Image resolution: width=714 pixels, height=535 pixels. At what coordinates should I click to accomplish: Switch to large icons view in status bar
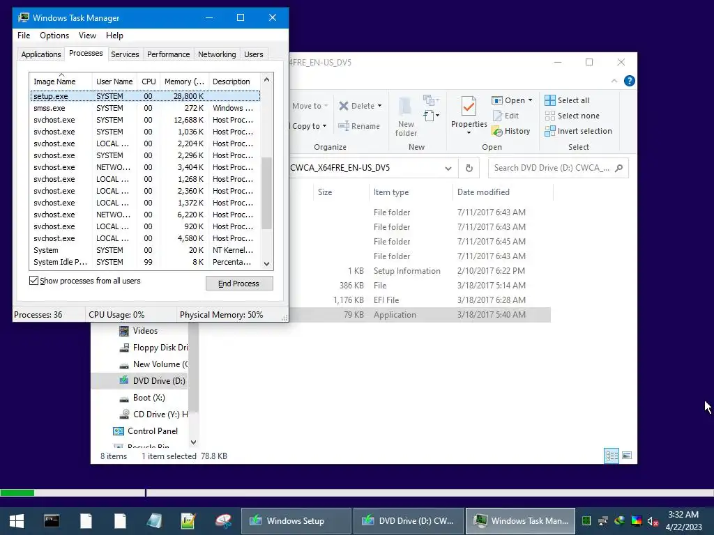627,456
